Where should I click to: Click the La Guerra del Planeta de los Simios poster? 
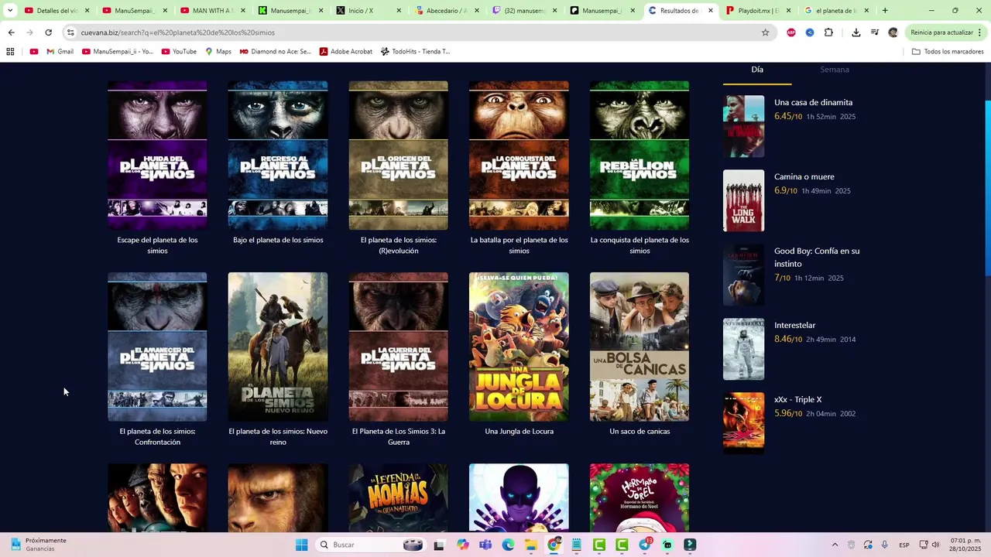point(399,347)
